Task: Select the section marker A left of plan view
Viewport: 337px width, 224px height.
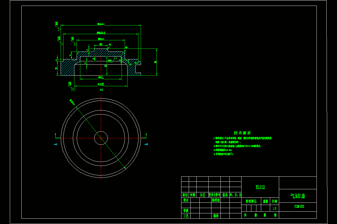Action: (55, 144)
